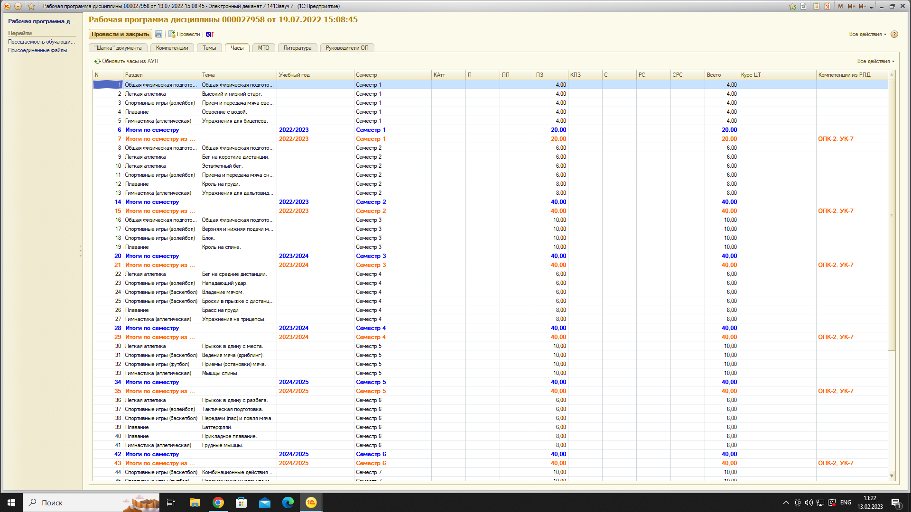Switch to Компетенции tab

172,48
